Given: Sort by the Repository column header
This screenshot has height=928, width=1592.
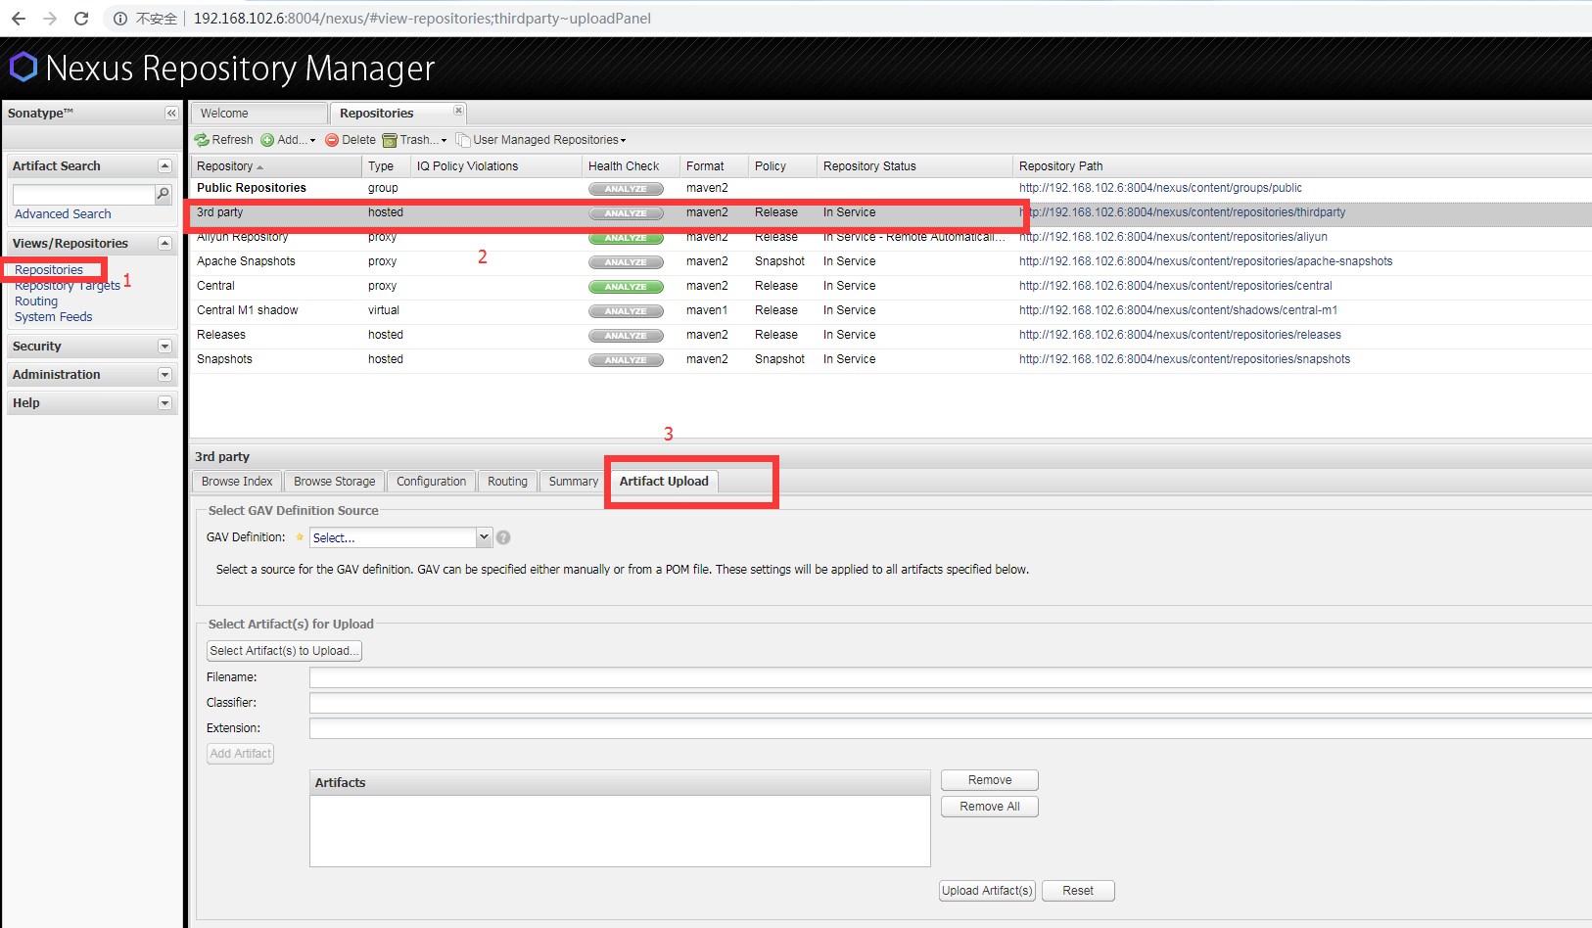Looking at the screenshot, I should [276, 166].
